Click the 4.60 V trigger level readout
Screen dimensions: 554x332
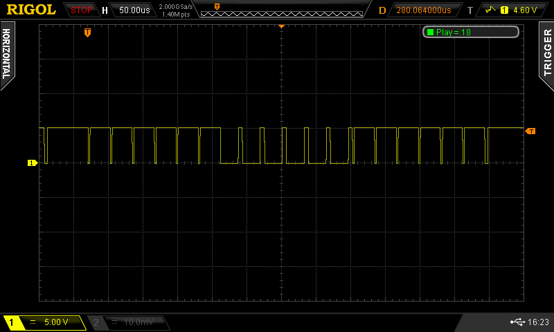click(526, 10)
